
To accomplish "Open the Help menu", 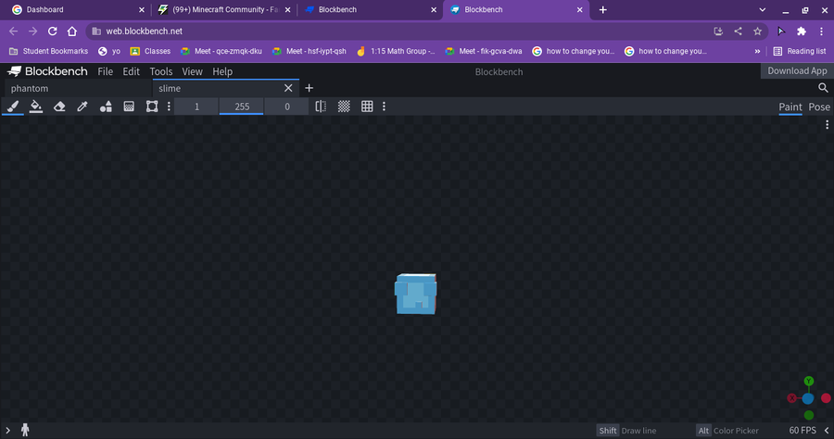I will (222, 71).
